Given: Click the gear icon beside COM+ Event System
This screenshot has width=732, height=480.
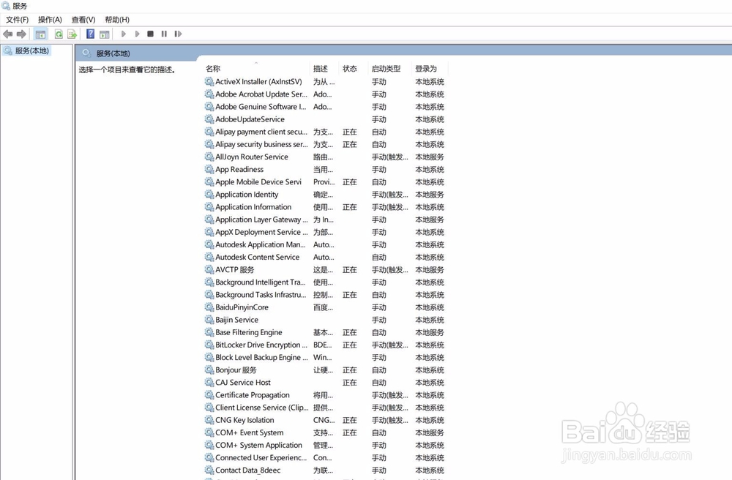Looking at the screenshot, I should pyautogui.click(x=209, y=433).
